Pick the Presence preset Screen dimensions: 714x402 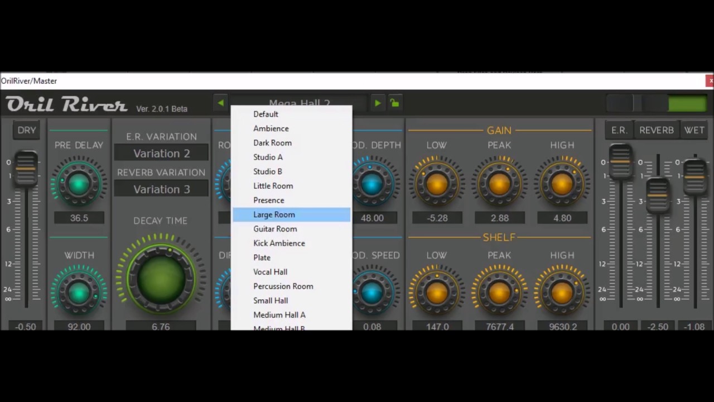point(292,200)
